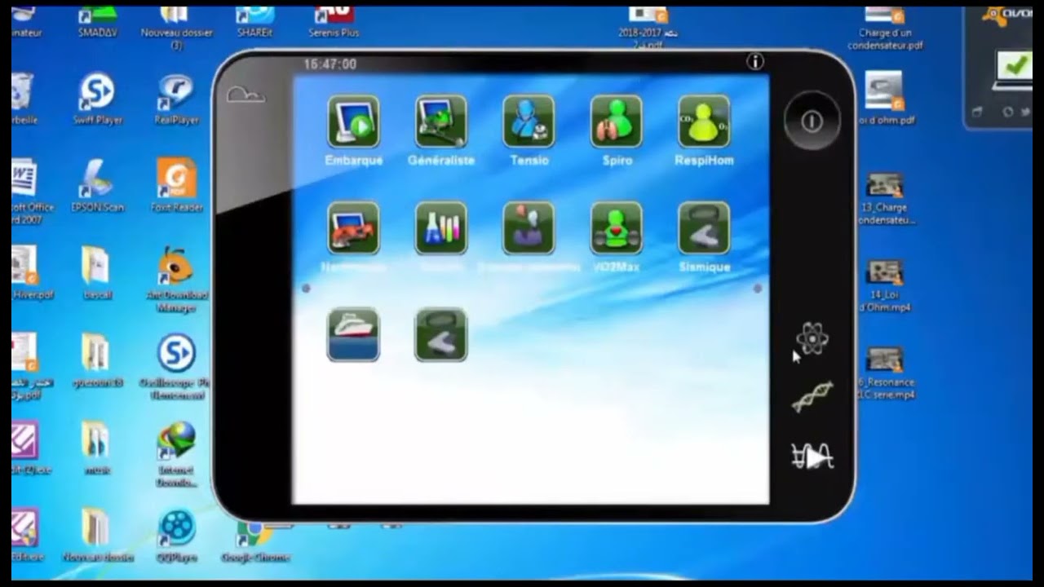This screenshot has height=587, width=1044.
Task: Select the Internet Download Manager shortcut
Action: point(177,454)
